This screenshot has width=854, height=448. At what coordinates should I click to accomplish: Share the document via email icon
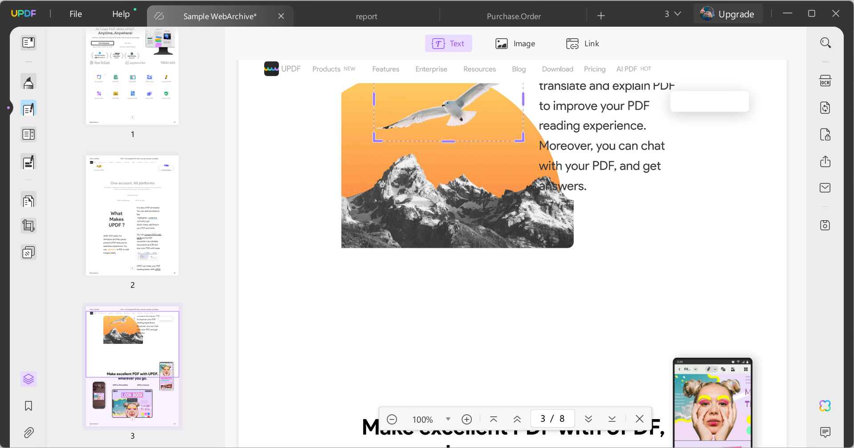point(825,188)
